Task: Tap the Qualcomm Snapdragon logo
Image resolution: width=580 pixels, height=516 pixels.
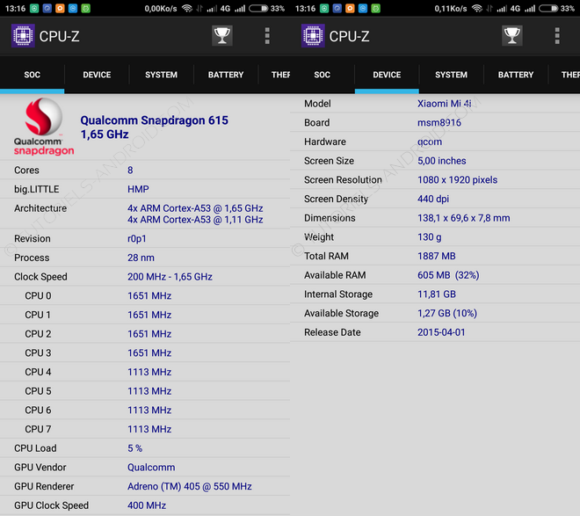Action: pos(44,127)
